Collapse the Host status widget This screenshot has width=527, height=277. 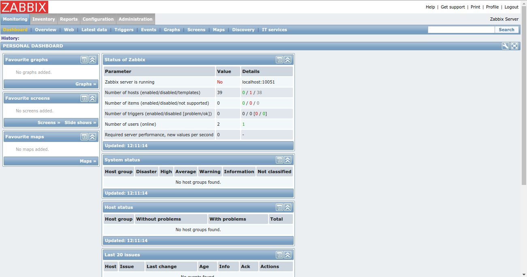pos(288,207)
